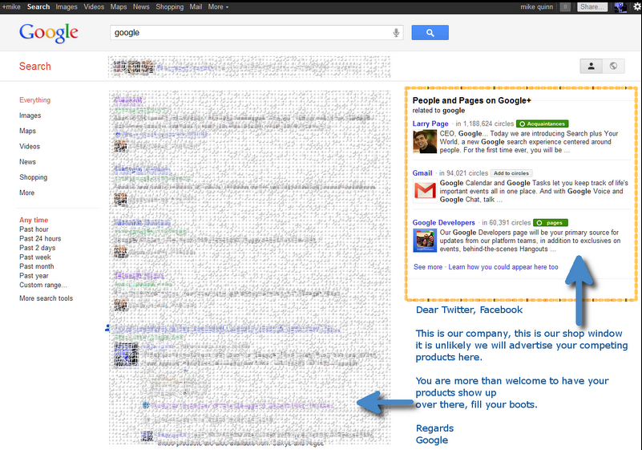
Task: Click the blue magnifier search button
Action: 430,32
